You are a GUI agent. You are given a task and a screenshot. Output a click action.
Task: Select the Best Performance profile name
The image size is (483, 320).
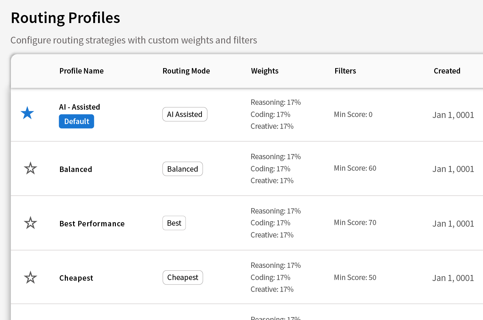(x=92, y=224)
